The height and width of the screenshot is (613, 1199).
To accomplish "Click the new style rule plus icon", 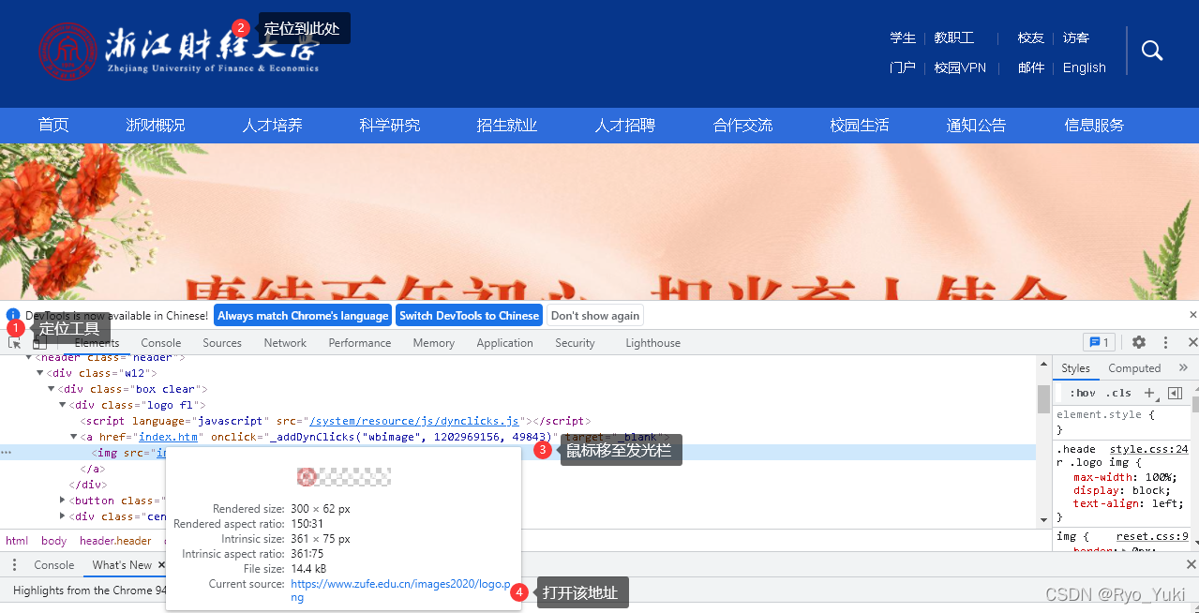I will pos(1149,393).
